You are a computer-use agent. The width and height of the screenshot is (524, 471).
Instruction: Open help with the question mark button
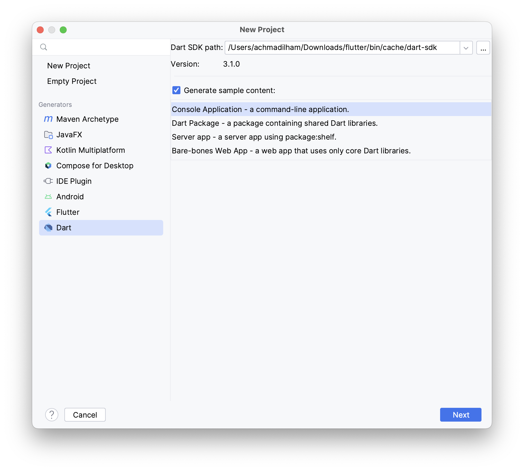click(x=52, y=415)
